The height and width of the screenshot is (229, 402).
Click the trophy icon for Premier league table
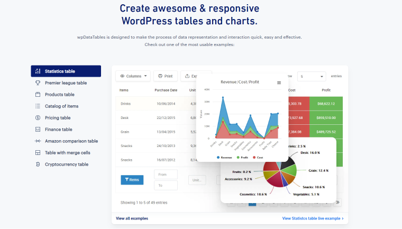click(x=38, y=83)
